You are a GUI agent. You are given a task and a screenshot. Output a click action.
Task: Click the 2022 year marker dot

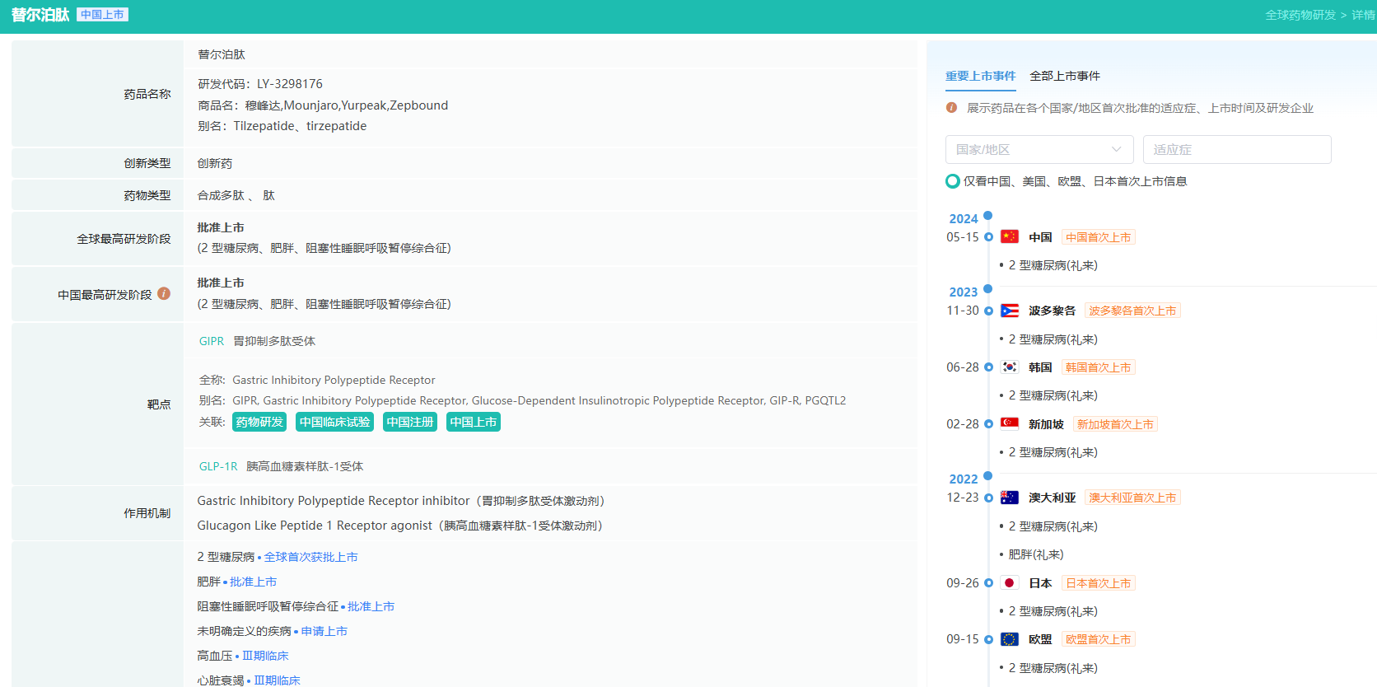coord(988,476)
